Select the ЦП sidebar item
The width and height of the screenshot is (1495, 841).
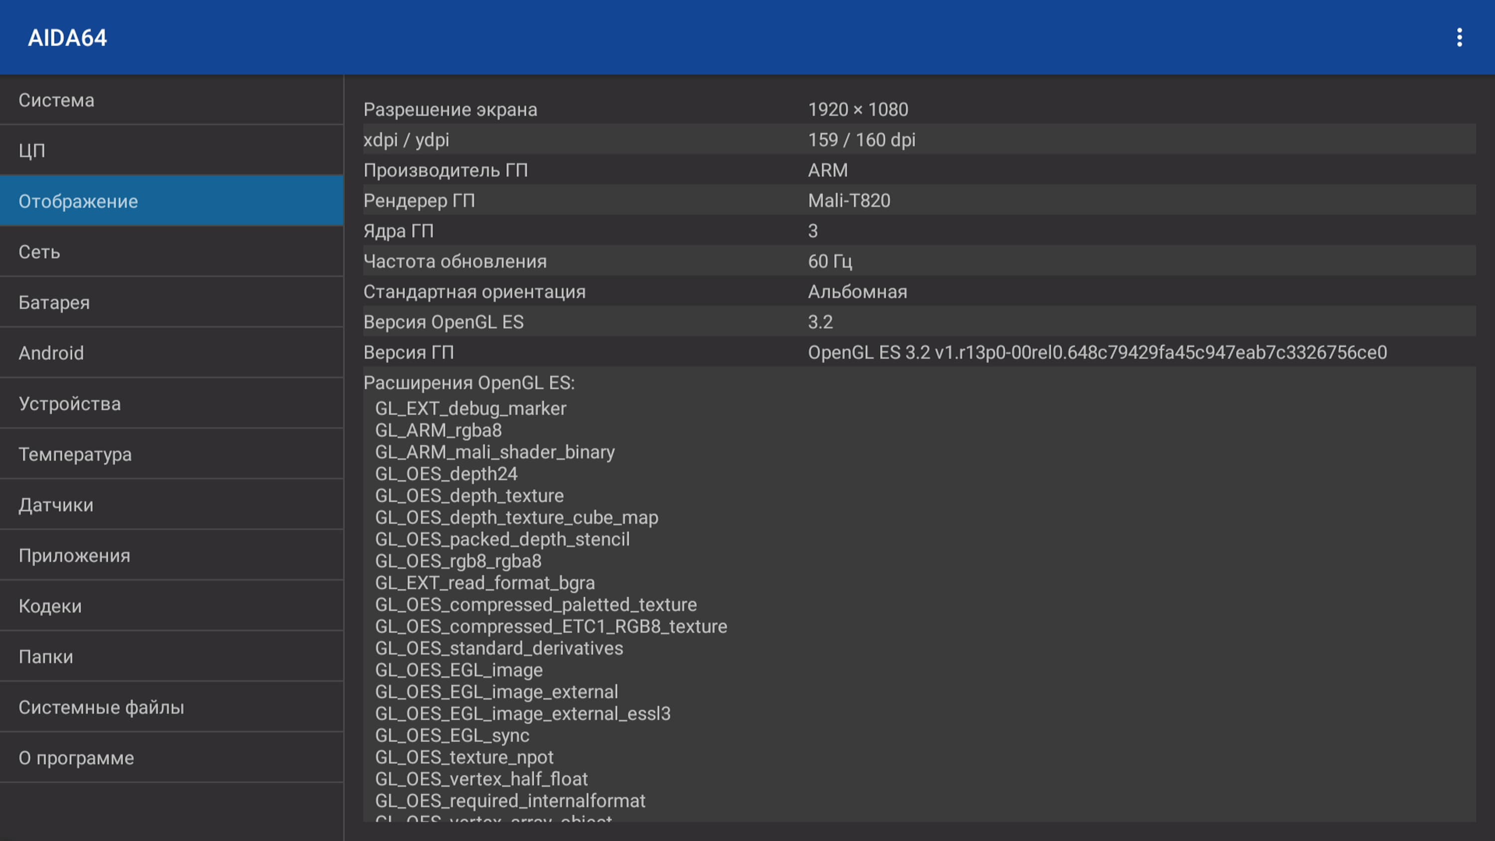click(172, 150)
